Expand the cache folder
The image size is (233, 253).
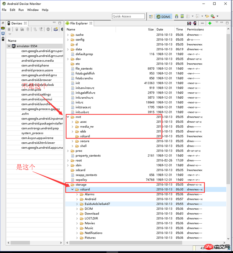pos(68,35)
